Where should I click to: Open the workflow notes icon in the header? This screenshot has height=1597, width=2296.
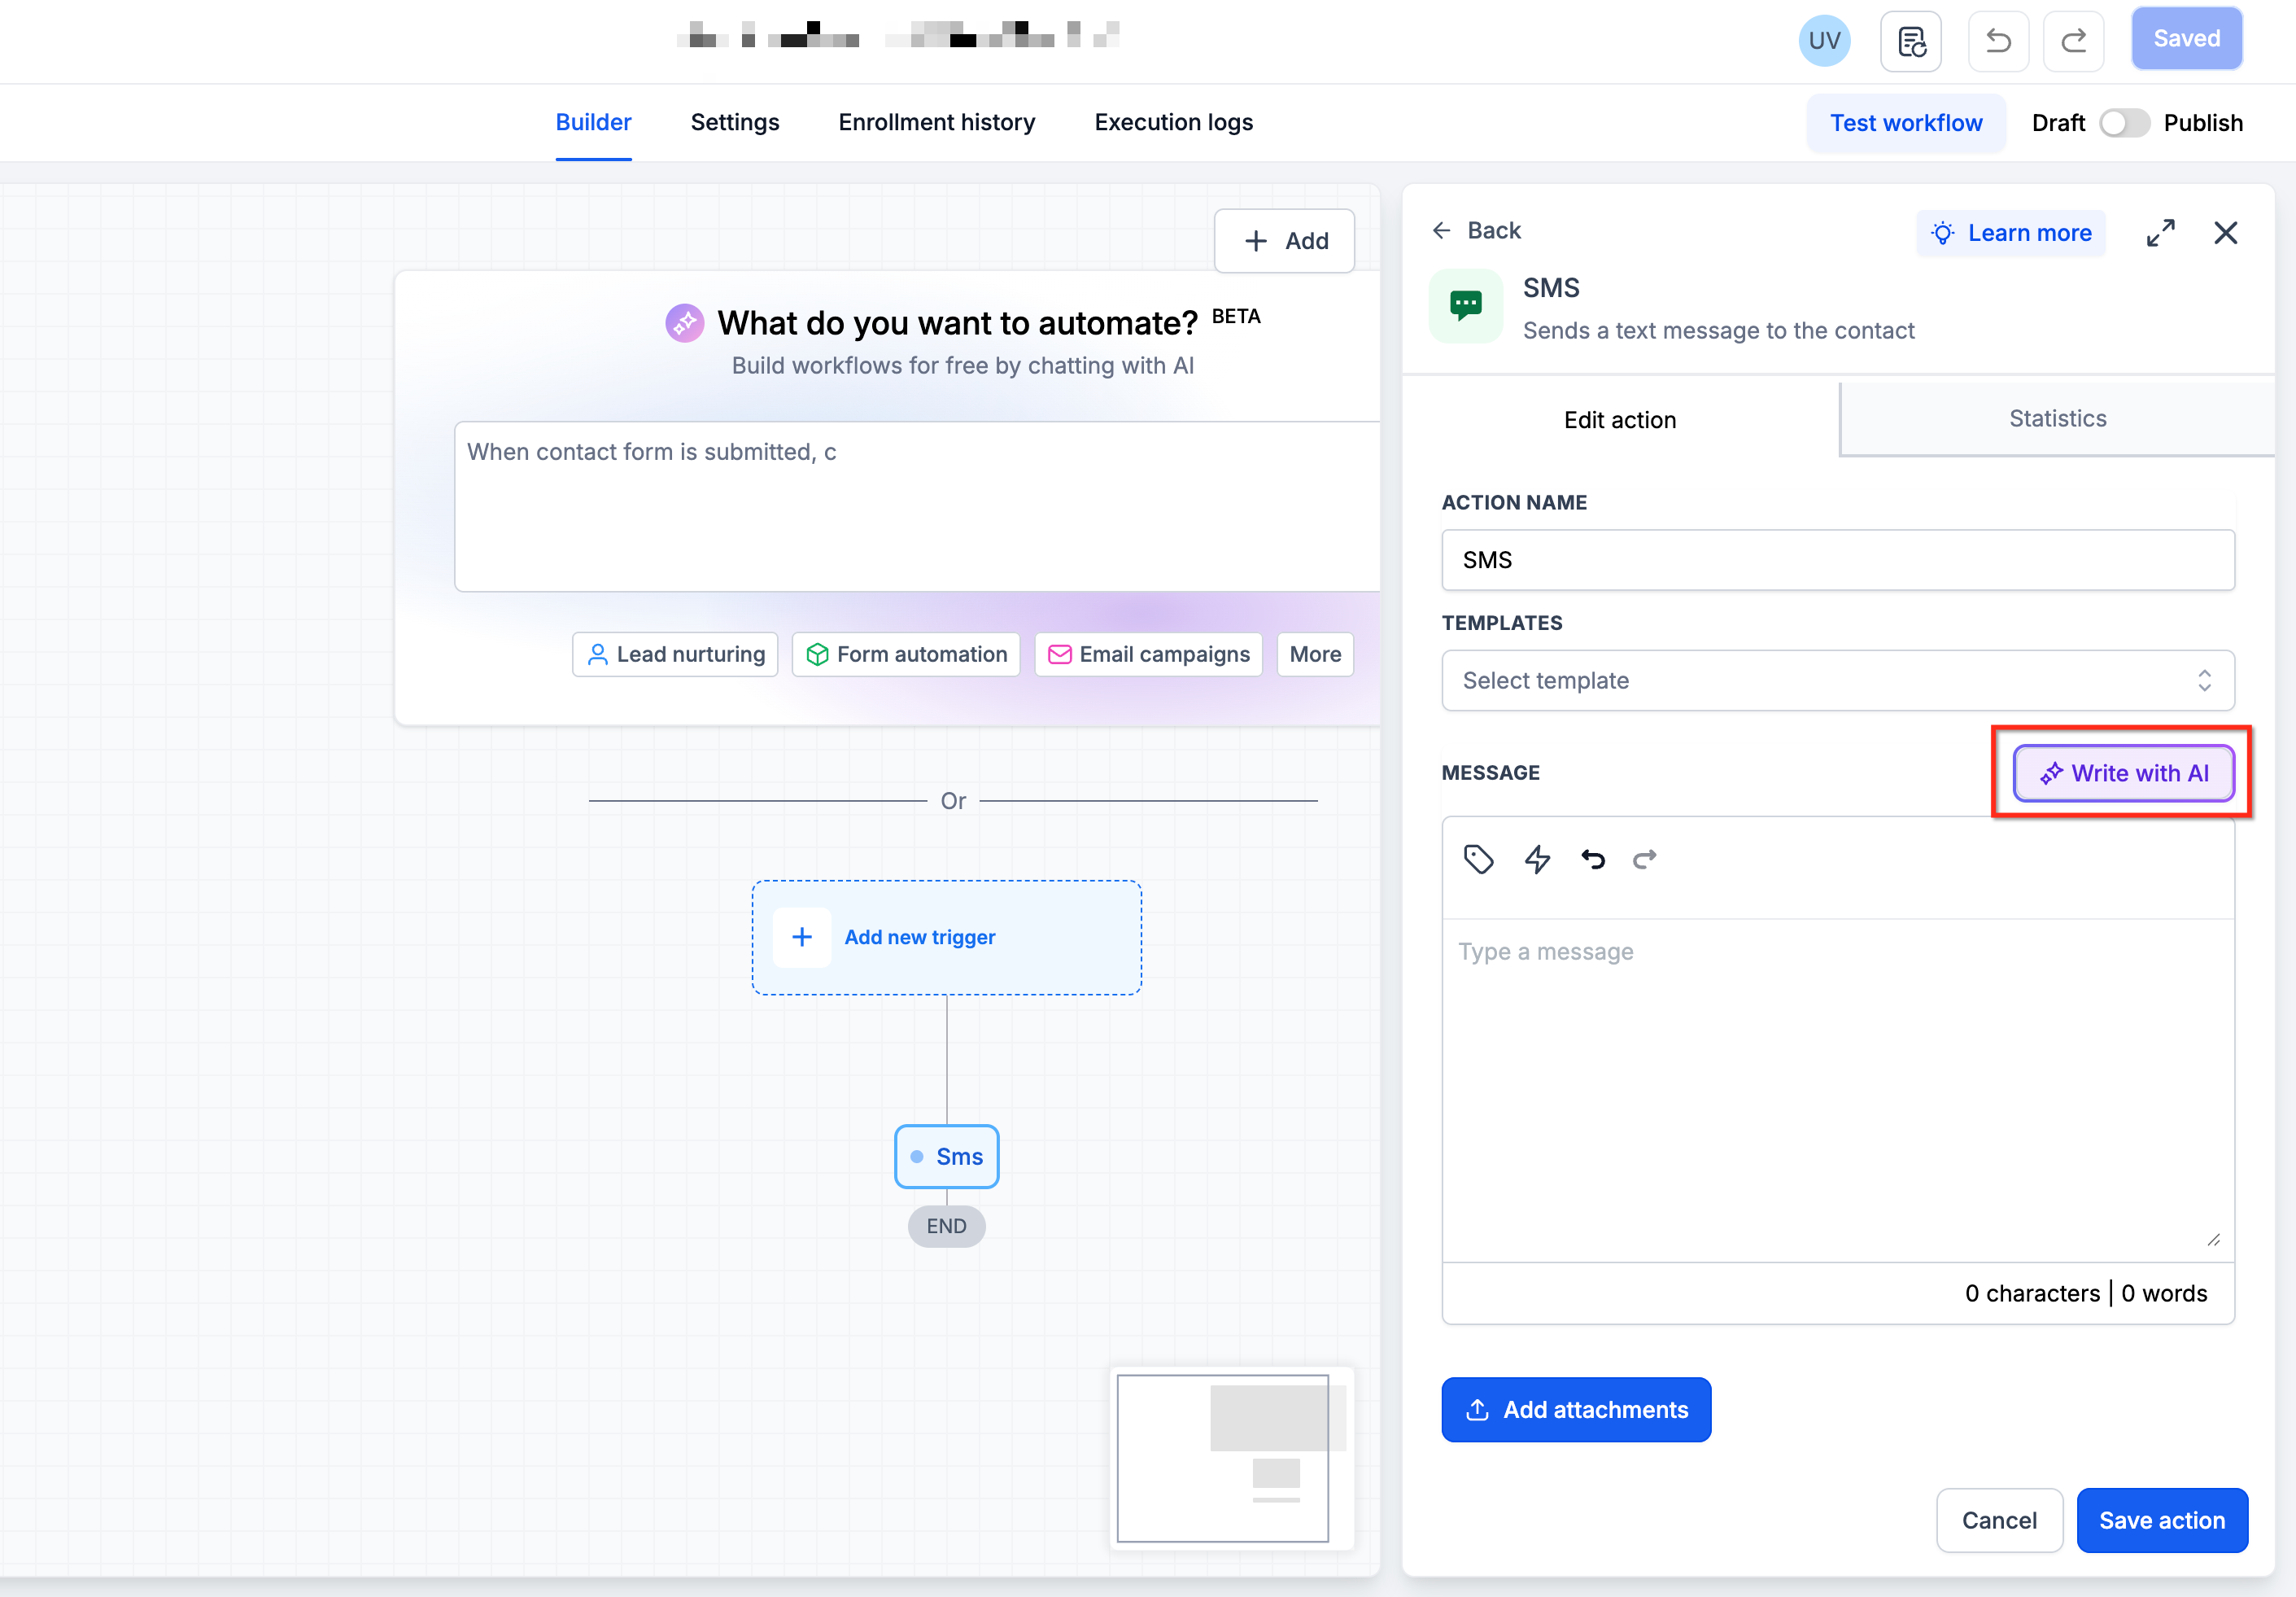click(x=1911, y=42)
